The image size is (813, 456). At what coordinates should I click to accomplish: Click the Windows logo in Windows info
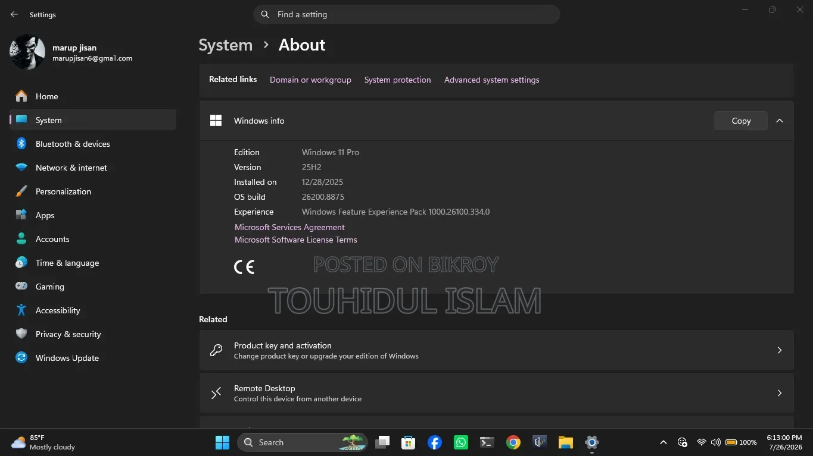[x=216, y=121]
